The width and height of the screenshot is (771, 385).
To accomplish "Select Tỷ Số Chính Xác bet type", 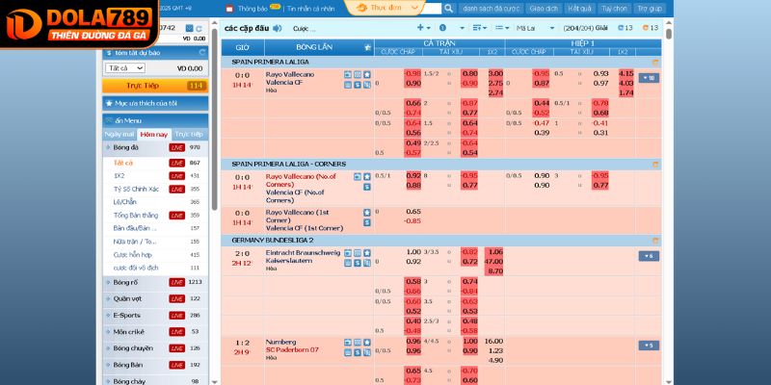I will (x=136, y=189).
